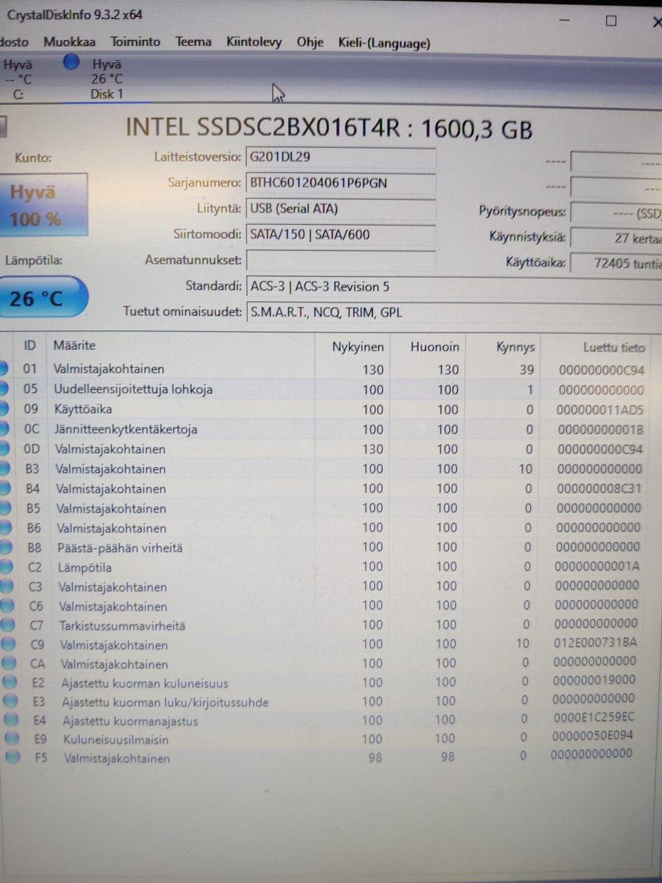Click status icon of row C3

point(7,586)
